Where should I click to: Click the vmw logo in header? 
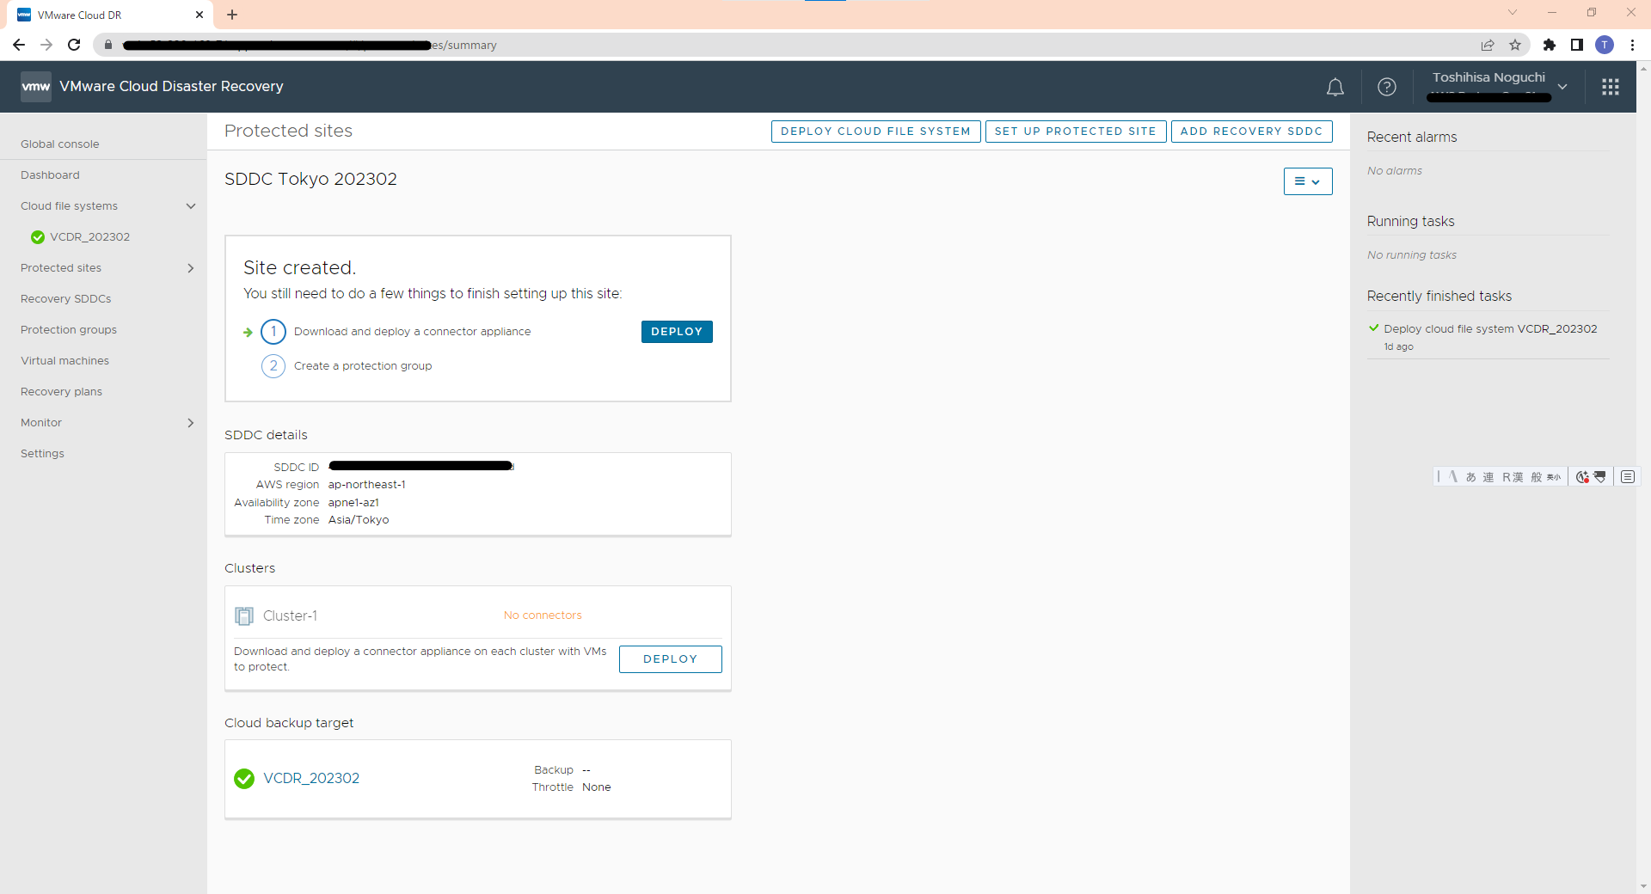pyautogui.click(x=35, y=87)
